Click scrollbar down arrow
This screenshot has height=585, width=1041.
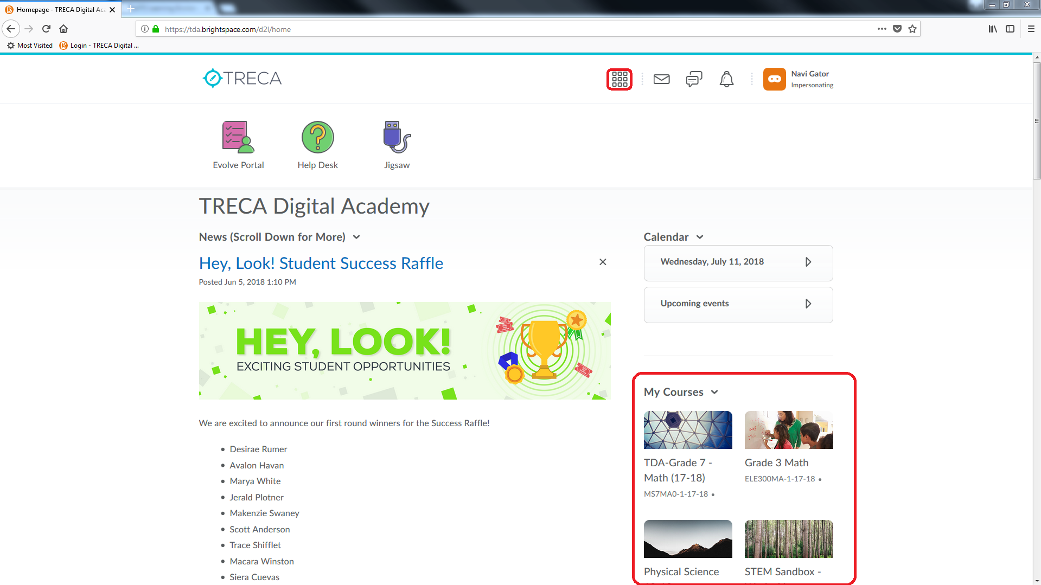(1037, 581)
